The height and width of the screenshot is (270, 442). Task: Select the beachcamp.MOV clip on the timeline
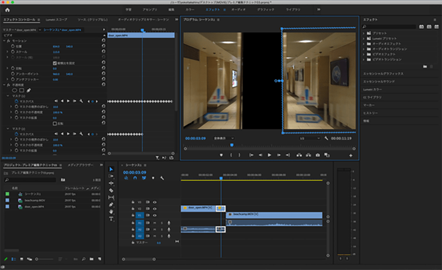tap(275, 215)
